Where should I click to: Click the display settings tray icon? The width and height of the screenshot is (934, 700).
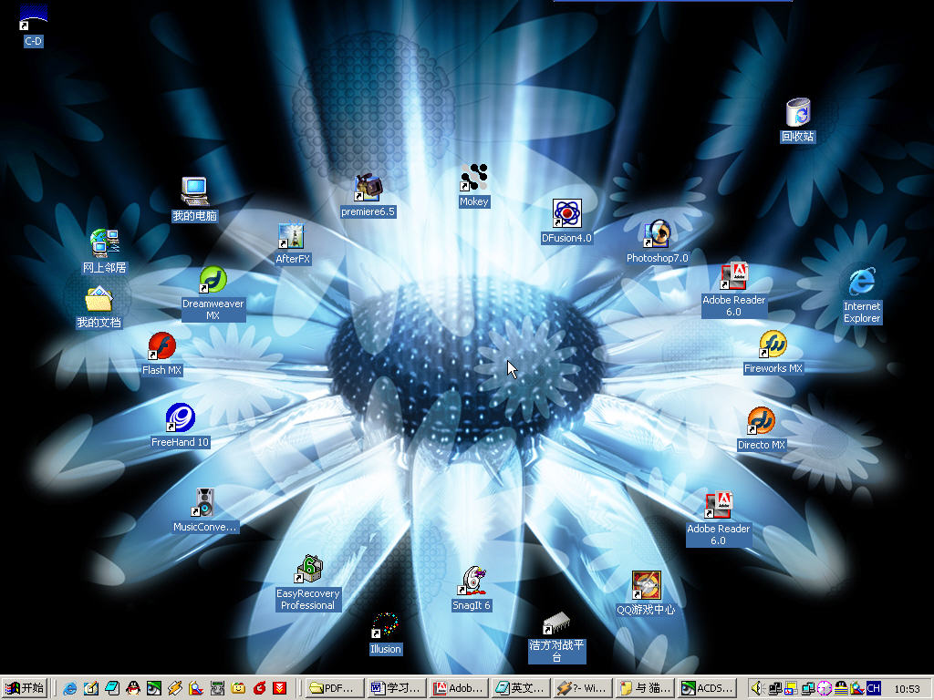click(791, 689)
